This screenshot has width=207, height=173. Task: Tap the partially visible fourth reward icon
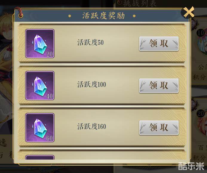click(x=40, y=157)
